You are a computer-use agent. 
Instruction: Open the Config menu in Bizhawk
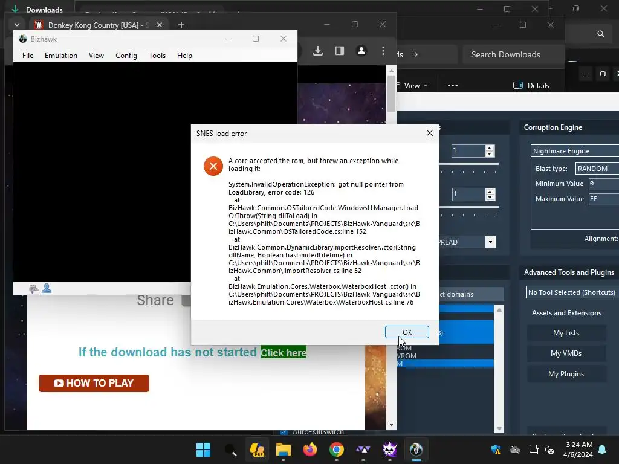point(126,55)
